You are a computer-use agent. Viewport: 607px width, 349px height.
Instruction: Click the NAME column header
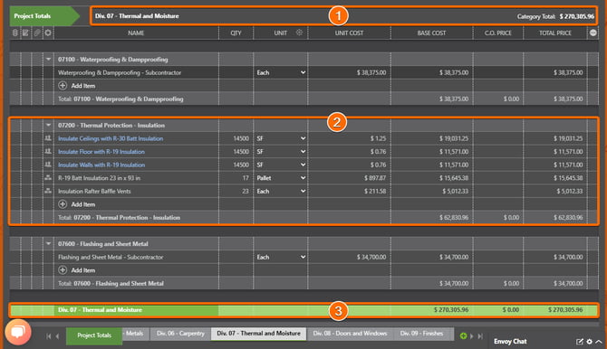tap(136, 33)
